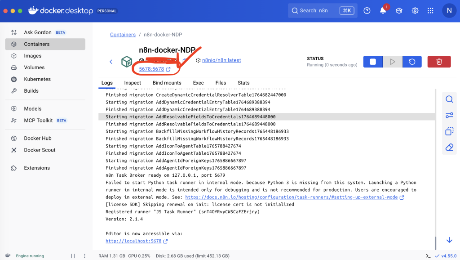
Task: Go back using the left chevron arrow
Action: tap(111, 62)
